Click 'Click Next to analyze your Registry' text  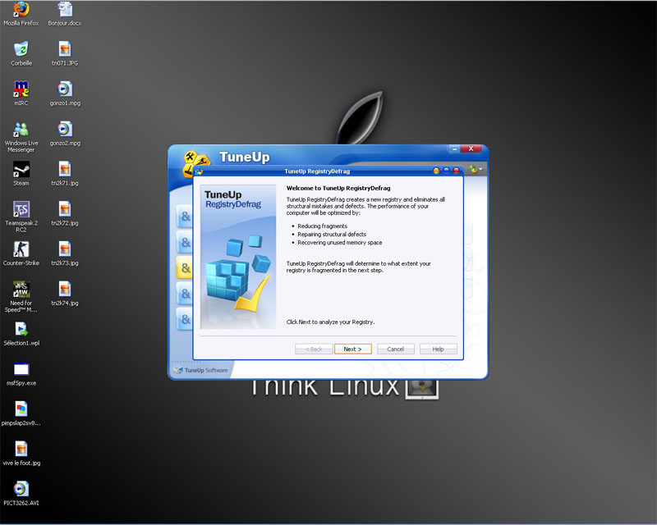click(330, 322)
